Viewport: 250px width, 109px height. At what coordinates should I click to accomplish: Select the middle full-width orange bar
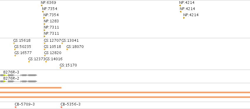pos(125,93)
